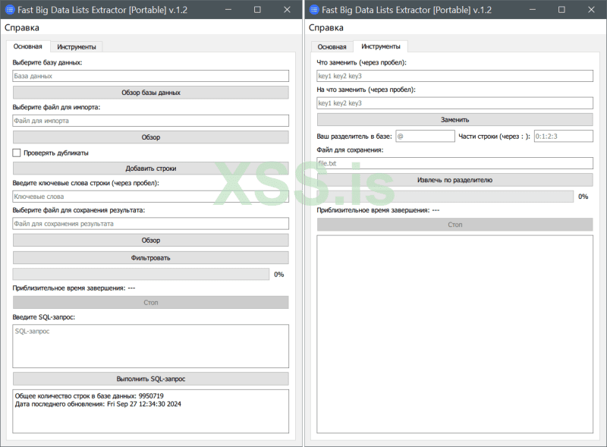Focus the Ключевые слова input field
The image size is (607, 447).
point(151,197)
